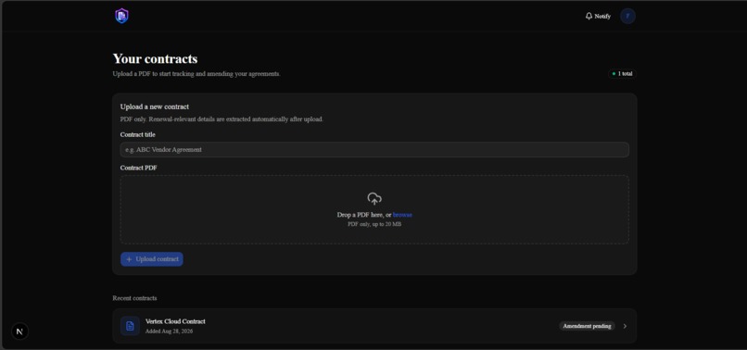747x350 pixels.
Task: Open the user avatar menu
Action: (627, 16)
